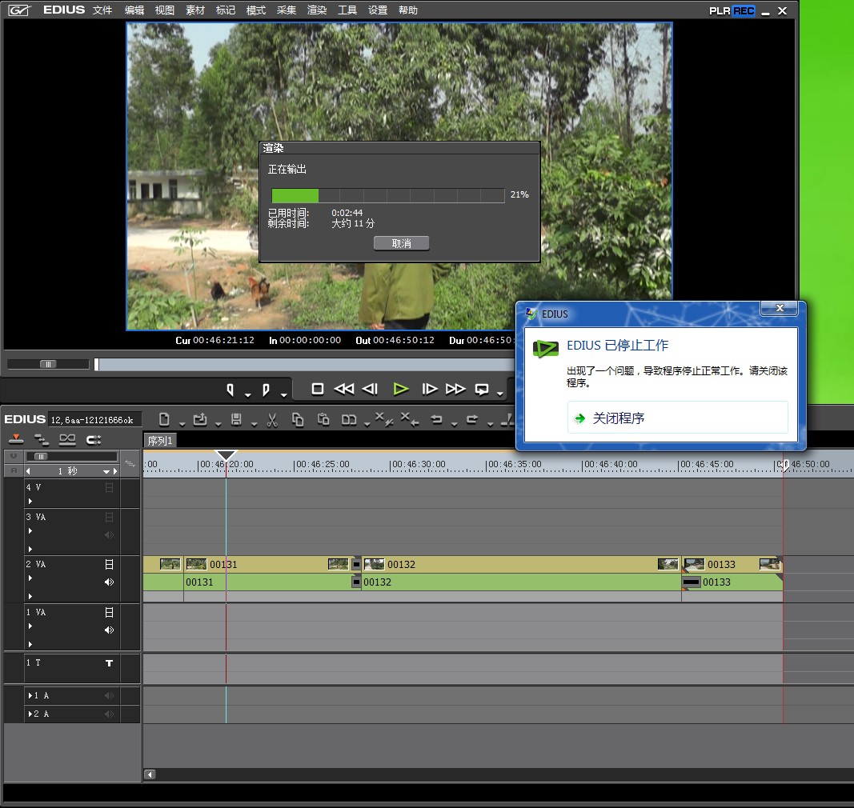Close the EDIUS stopped-working dialog
854x808 pixels.
click(780, 308)
